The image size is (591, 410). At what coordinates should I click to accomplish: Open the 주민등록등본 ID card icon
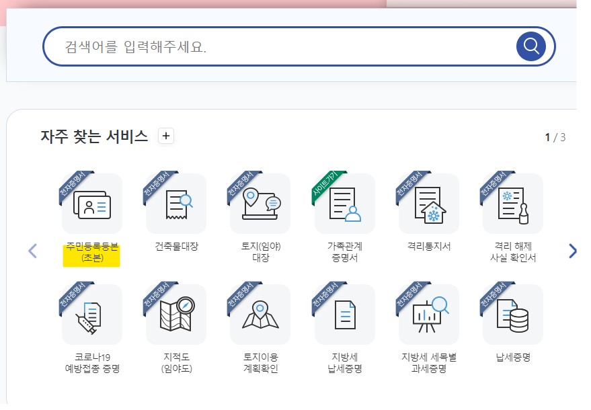click(x=92, y=204)
